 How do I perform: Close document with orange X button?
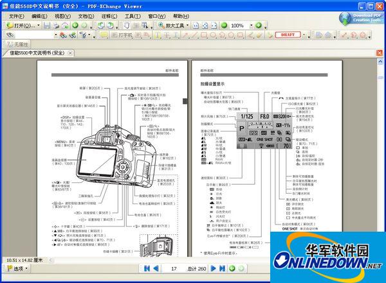380,53
